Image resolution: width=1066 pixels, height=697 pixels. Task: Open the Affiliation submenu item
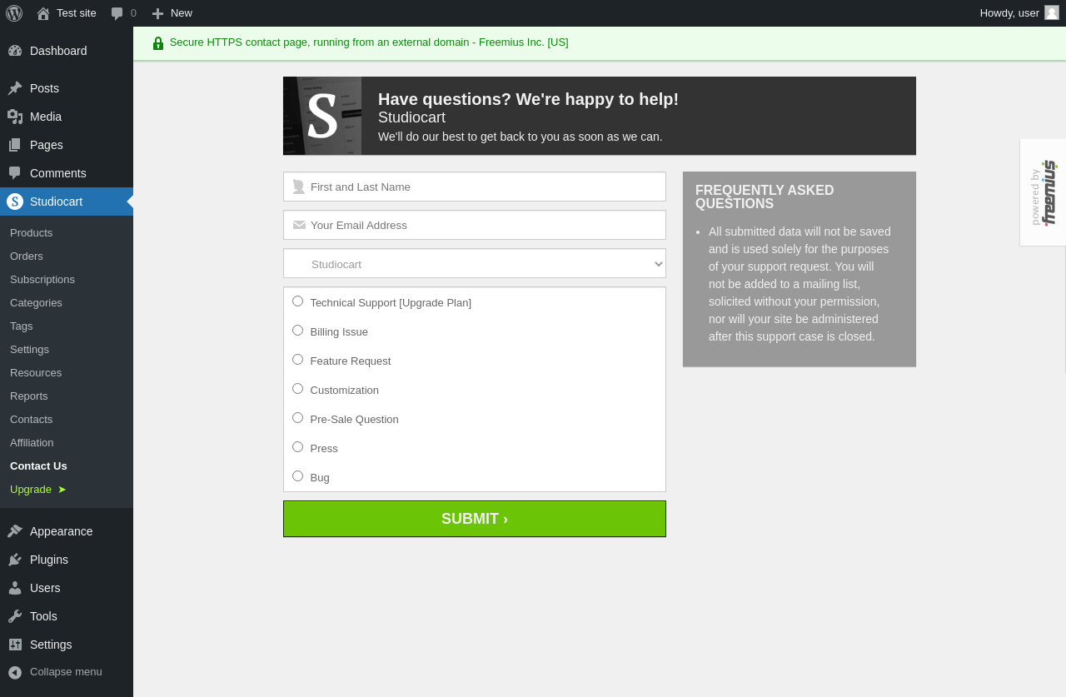coord(67,443)
